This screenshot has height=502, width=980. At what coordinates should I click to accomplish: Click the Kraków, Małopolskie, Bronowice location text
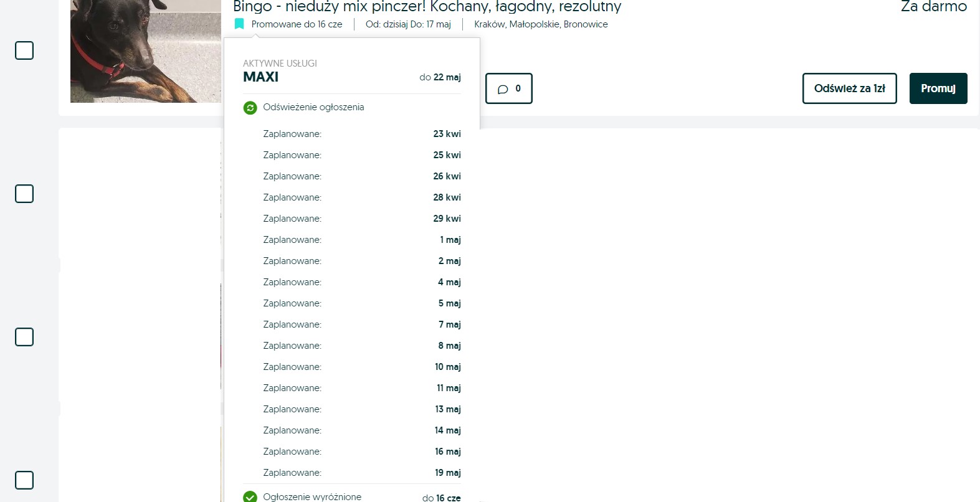click(541, 24)
